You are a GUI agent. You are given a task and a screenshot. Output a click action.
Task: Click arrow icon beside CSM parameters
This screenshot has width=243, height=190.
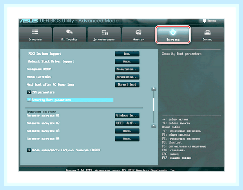coord(29,92)
